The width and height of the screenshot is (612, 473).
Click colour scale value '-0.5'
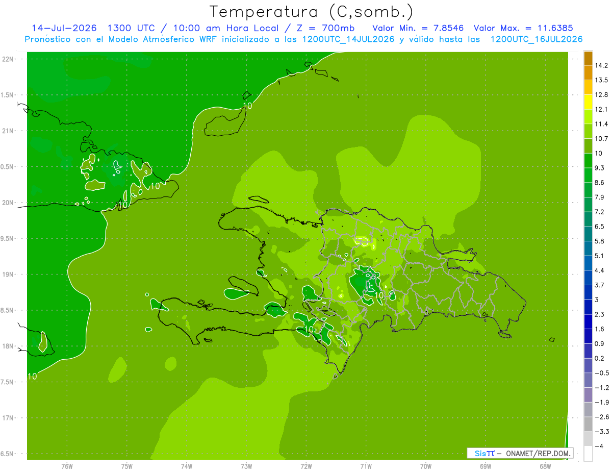point(602,373)
